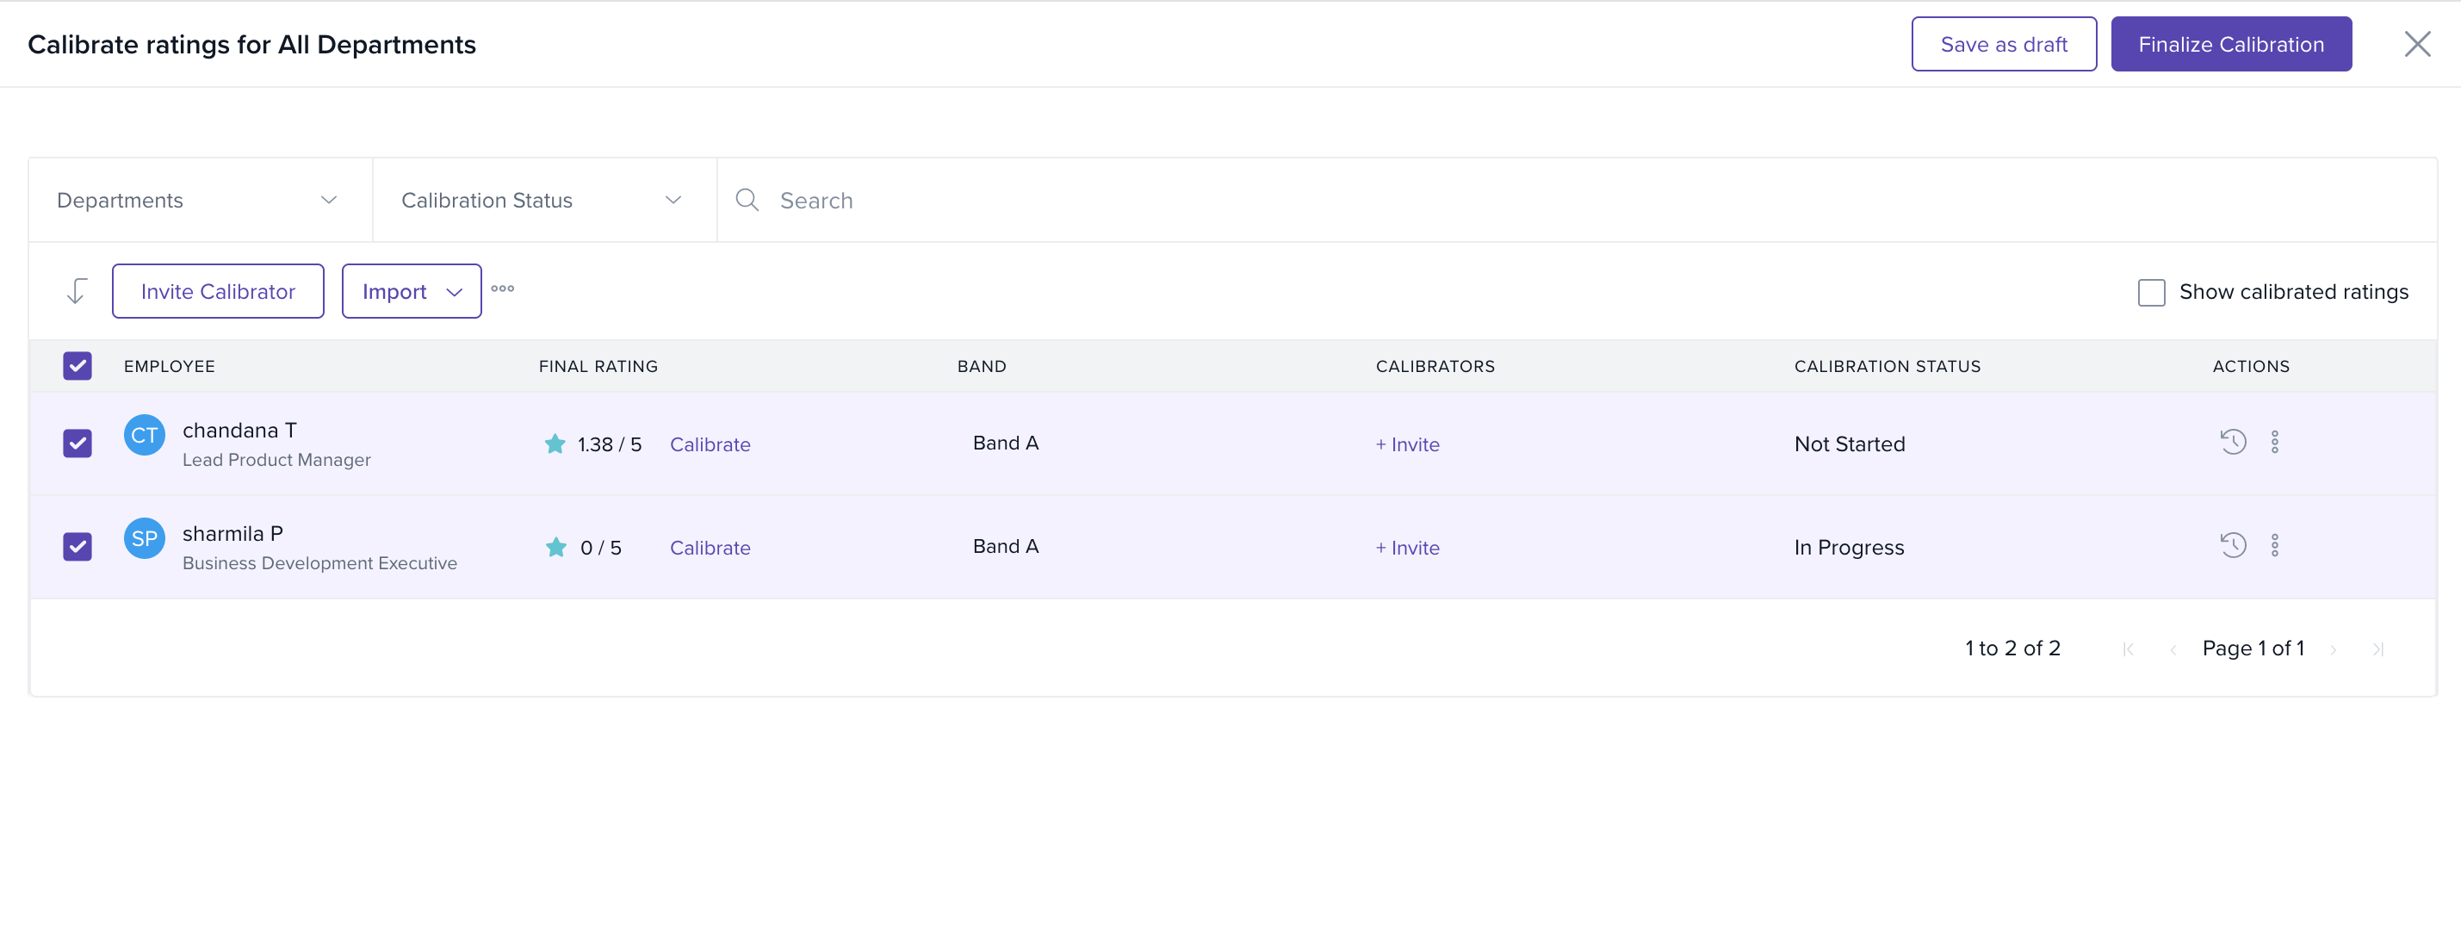Click the CT avatar of chandana T

pyautogui.click(x=145, y=435)
